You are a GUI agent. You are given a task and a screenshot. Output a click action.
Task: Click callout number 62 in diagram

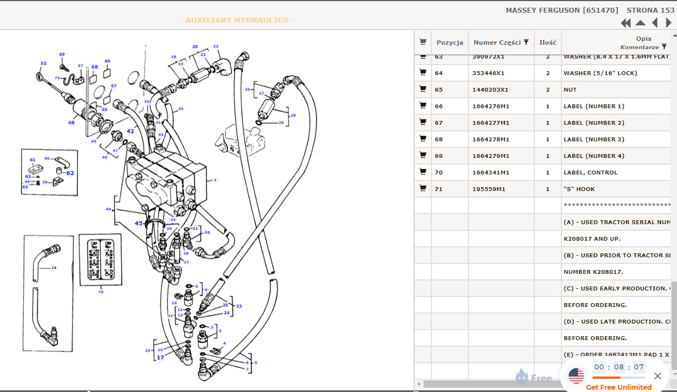tap(70, 173)
